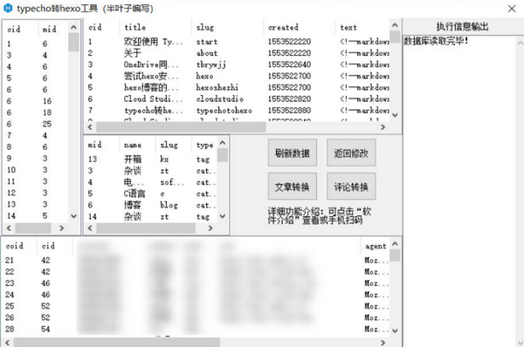Click the typecho转hexo app icon in title bar
Image resolution: width=524 pixels, height=347 pixels.
click(x=7, y=8)
